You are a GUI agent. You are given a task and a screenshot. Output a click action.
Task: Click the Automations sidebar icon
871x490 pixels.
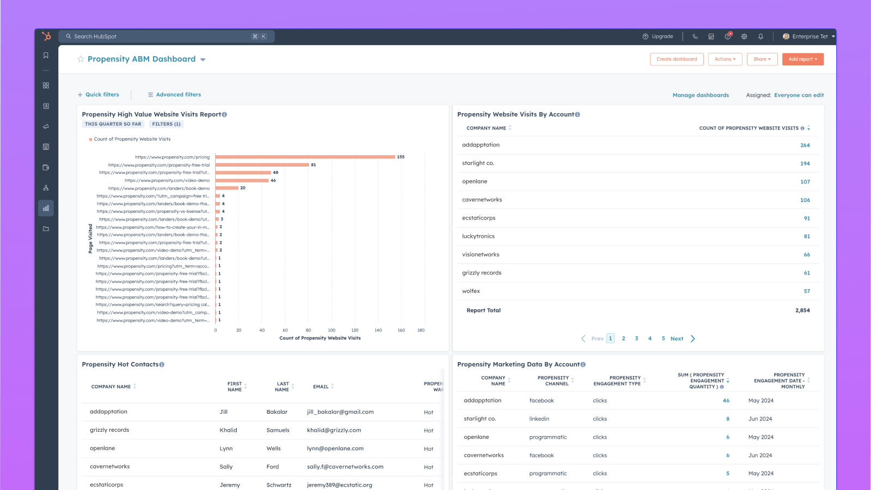[46, 187]
